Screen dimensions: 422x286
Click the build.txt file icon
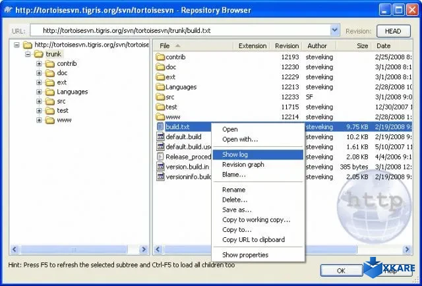pos(160,127)
